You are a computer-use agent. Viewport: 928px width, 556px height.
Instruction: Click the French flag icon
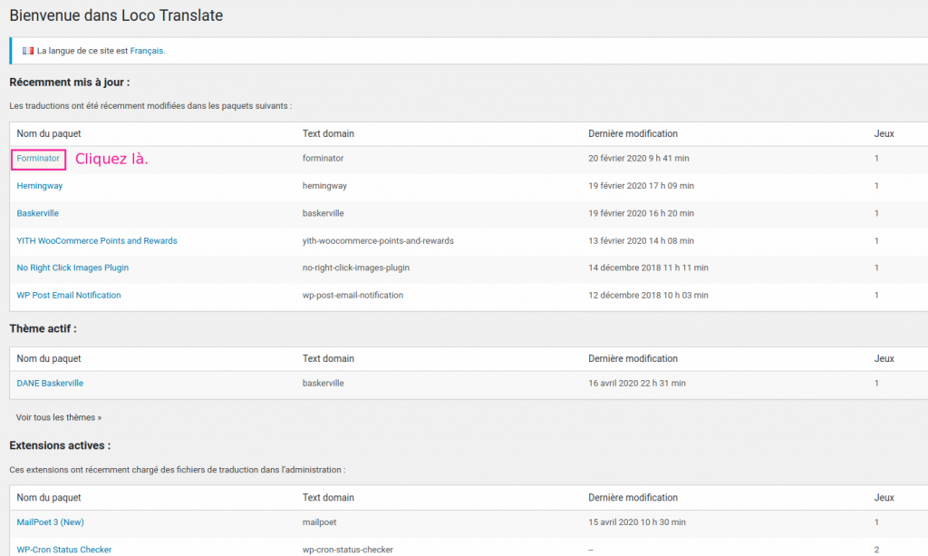coord(28,51)
